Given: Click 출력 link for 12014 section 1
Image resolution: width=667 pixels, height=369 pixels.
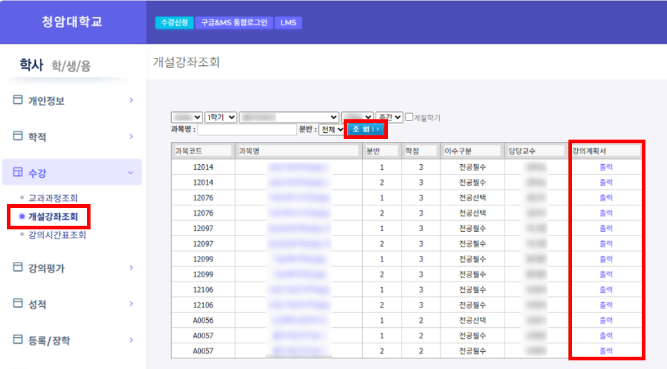Looking at the screenshot, I should [606, 167].
